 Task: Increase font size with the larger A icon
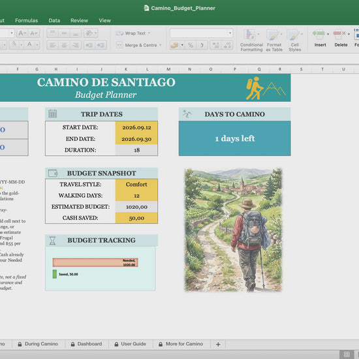pyautogui.click(x=22, y=33)
